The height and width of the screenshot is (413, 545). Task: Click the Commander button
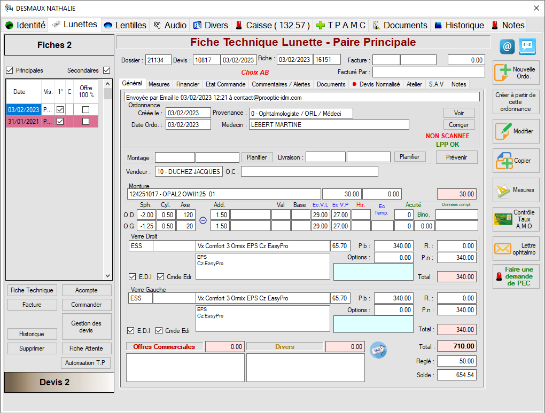(87, 305)
